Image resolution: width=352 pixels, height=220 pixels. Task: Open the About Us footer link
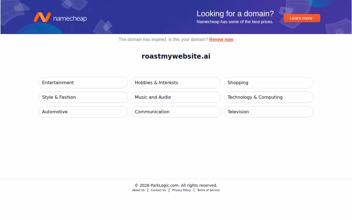(x=138, y=190)
